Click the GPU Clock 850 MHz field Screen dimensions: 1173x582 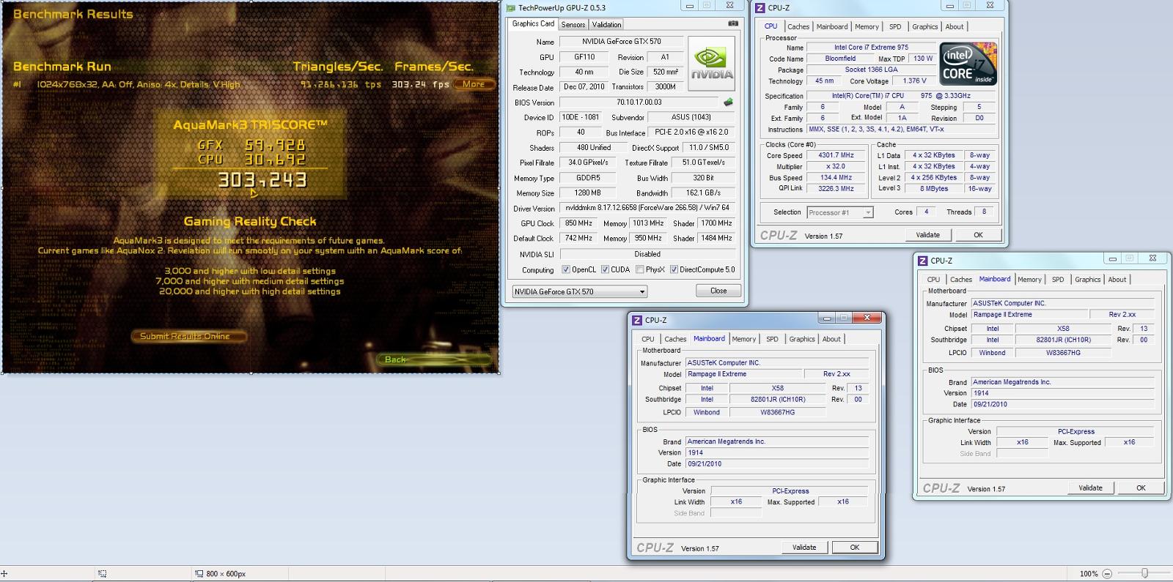point(578,223)
